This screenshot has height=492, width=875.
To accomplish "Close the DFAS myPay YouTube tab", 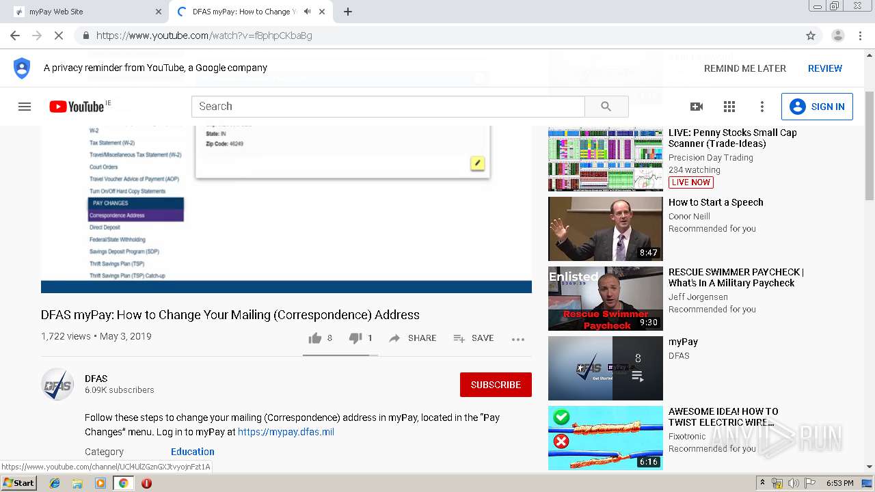I will click(322, 12).
